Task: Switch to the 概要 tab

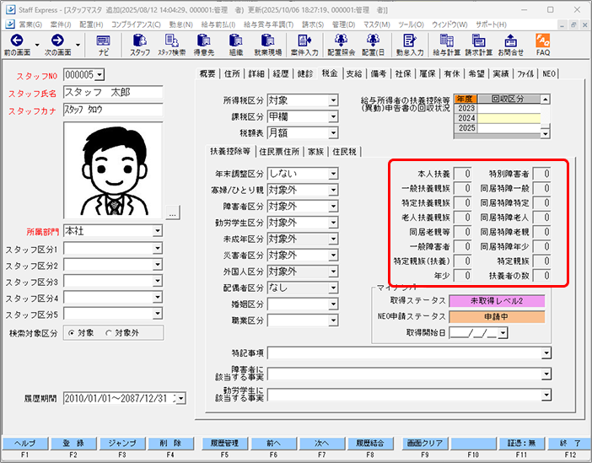Action: (207, 73)
